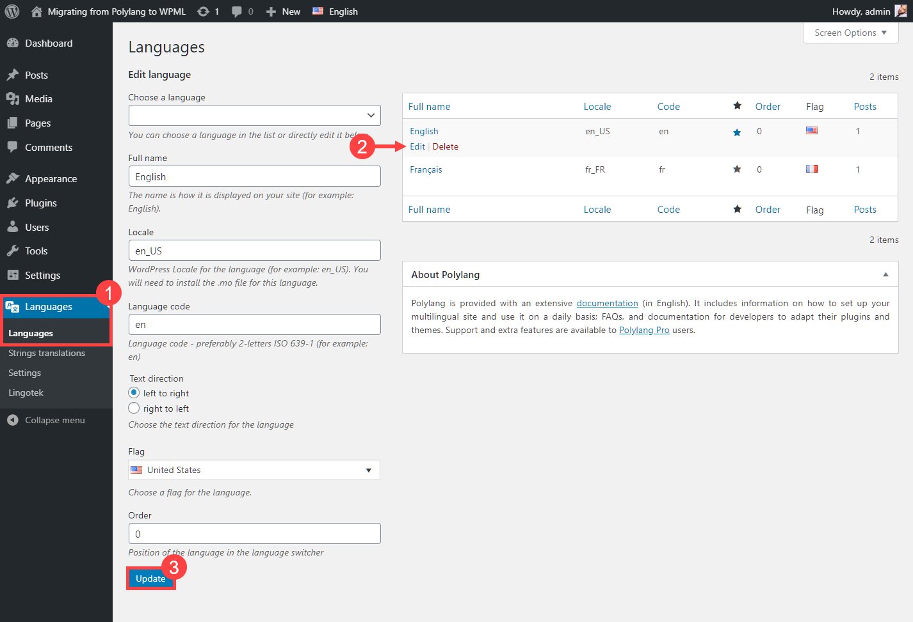Open posts count for English row
This screenshot has width=913, height=622.
(x=858, y=131)
